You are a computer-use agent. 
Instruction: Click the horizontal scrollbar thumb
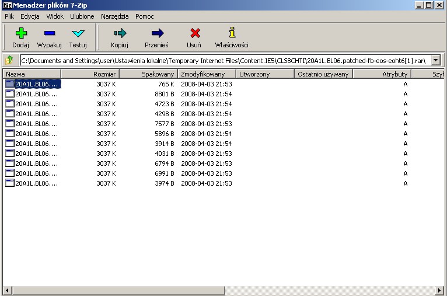pyautogui.click(x=118, y=291)
